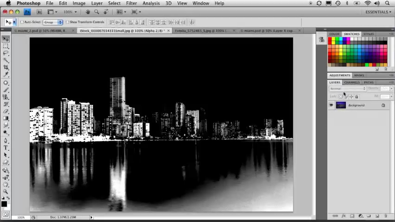Open the View Extras dropdown

point(52,12)
